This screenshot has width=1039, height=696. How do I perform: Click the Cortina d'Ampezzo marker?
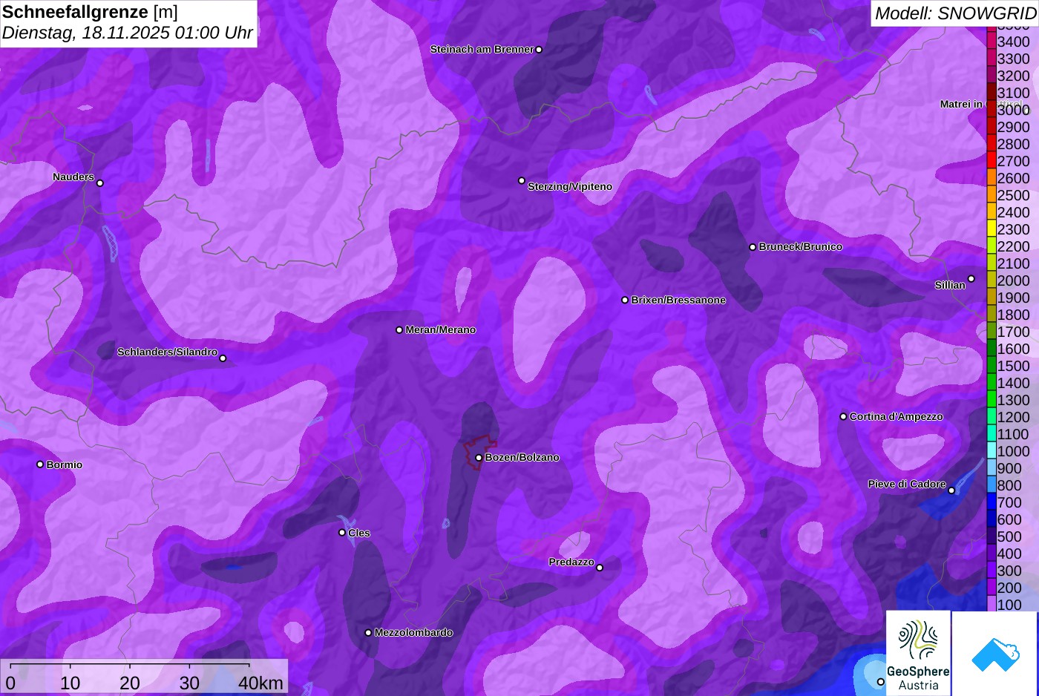click(x=843, y=417)
